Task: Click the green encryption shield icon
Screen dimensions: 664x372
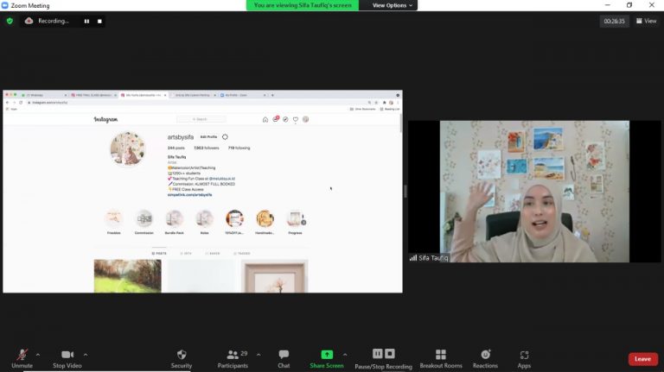Action: pos(10,21)
